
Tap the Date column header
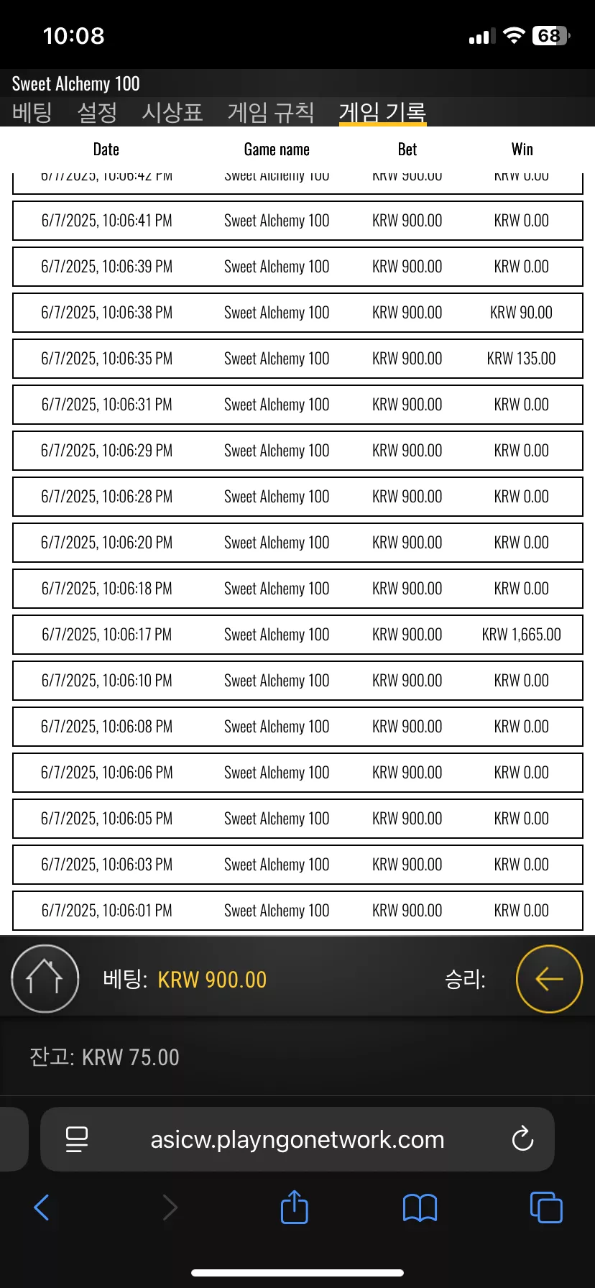(106, 149)
